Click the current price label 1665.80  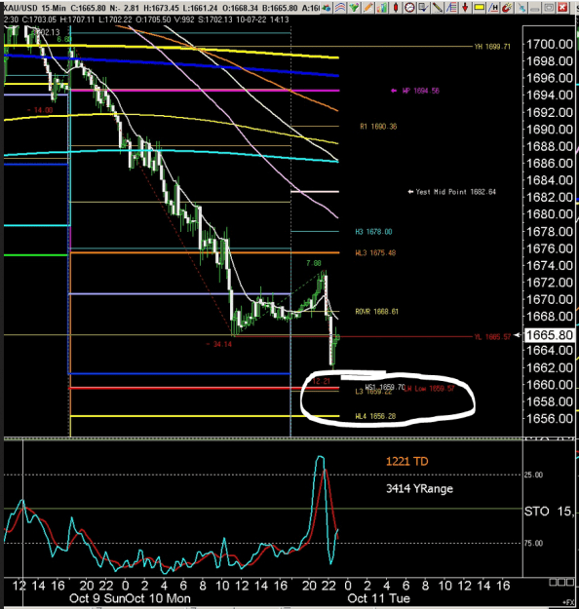[x=549, y=335]
